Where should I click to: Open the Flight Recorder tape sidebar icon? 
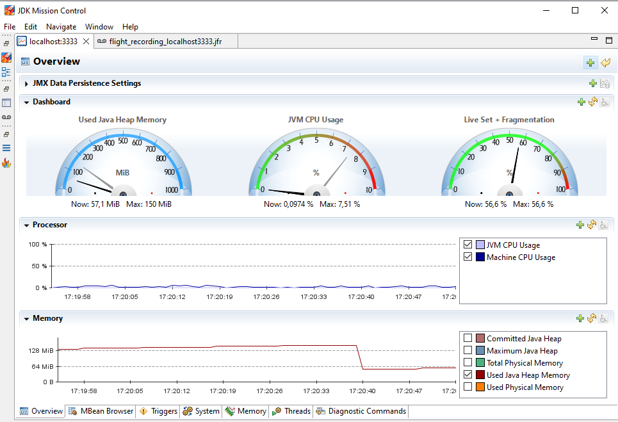pyautogui.click(x=6, y=117)
